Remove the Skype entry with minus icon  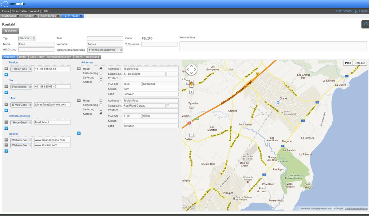[x=6, y=122]
